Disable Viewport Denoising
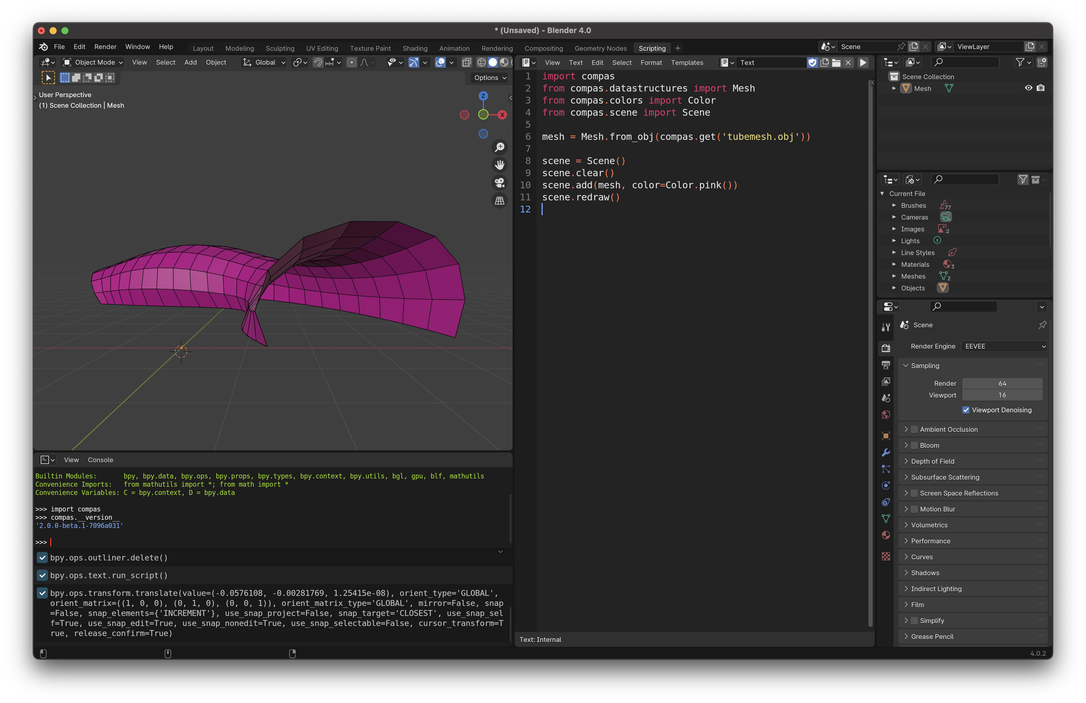Image resolution: width=1086 pixels, height=703 pixels. pyautogui.click(x=966, y=410)
